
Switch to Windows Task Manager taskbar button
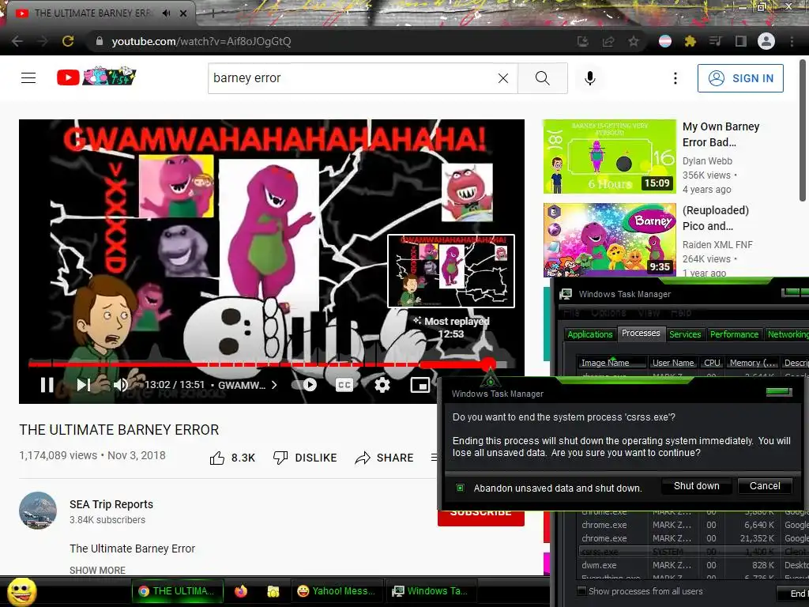[x=431, y=591]
